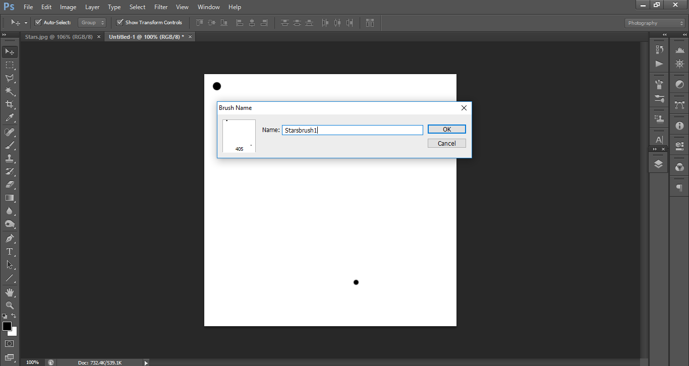Open the Auto-Select Group dropdown
This screenshot has width=689, height=366.
click(x=92, y=22)
